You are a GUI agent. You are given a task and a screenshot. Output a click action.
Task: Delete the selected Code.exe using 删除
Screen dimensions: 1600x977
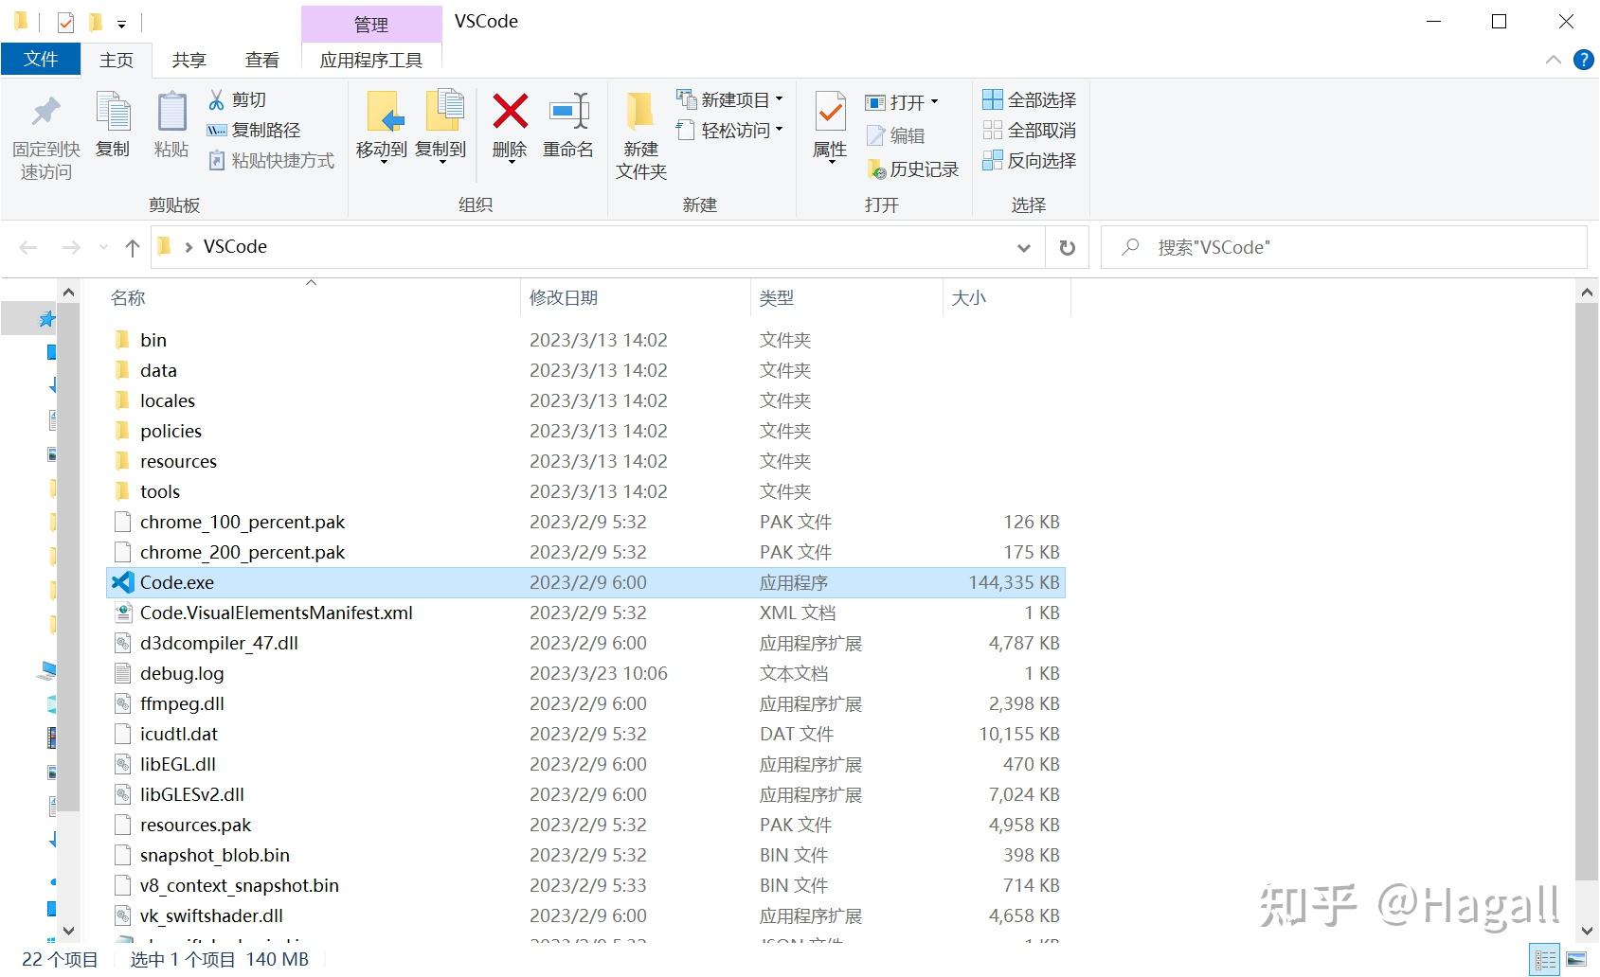point(509,128)
